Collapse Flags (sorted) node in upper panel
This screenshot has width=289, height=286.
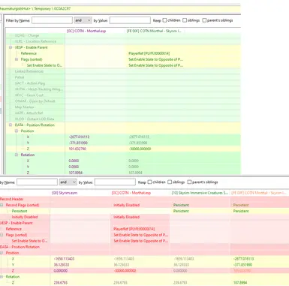click(17, 59)
